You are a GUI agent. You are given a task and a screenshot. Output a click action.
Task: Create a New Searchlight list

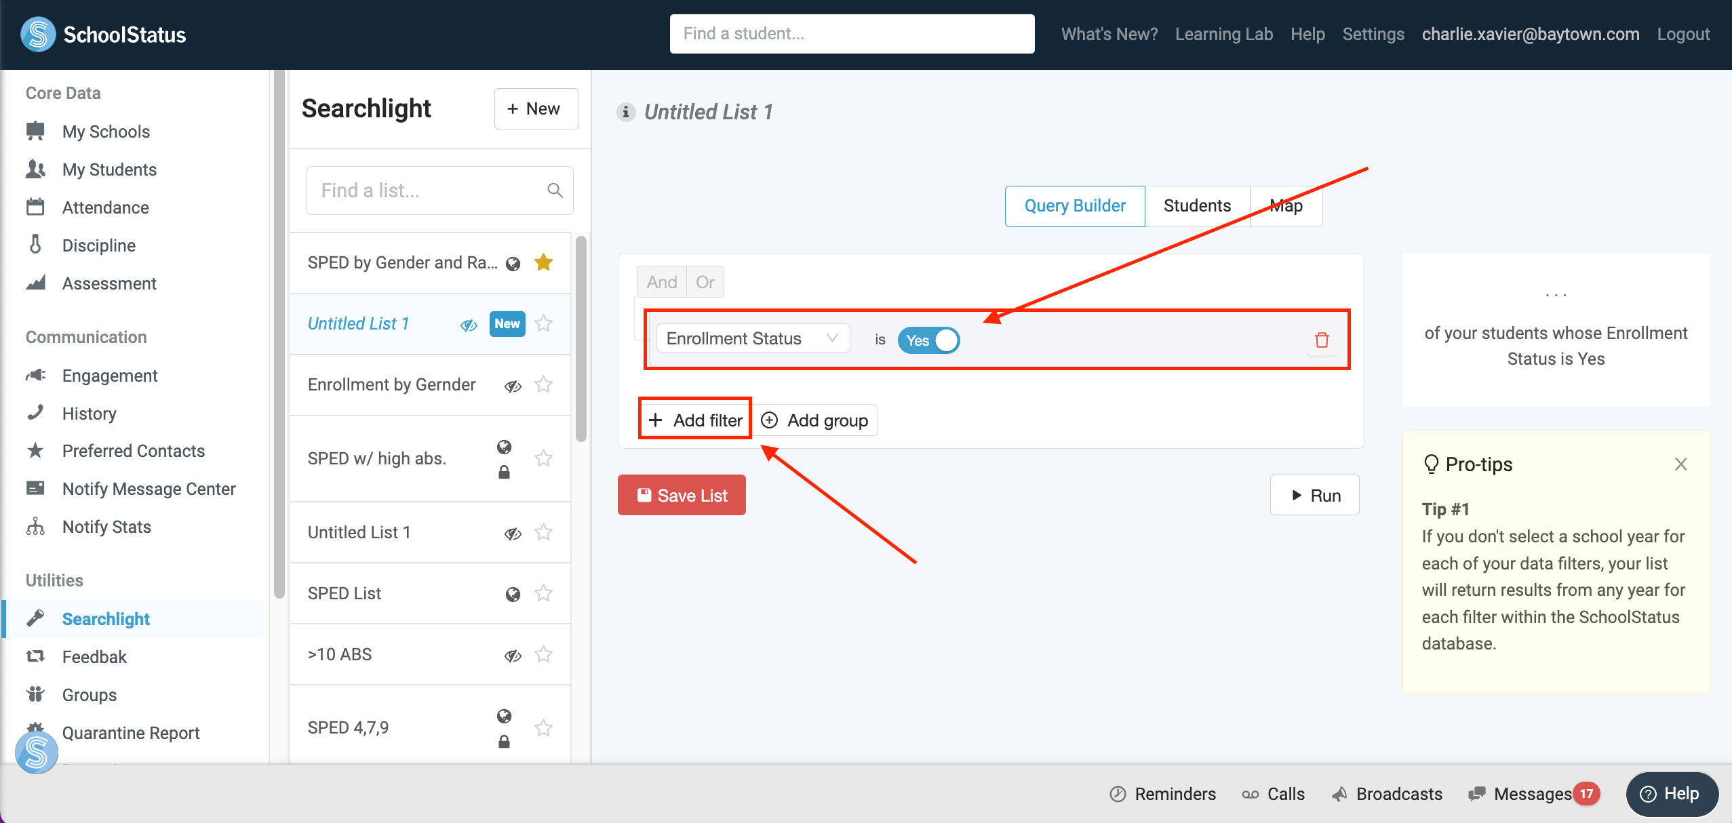536,108
